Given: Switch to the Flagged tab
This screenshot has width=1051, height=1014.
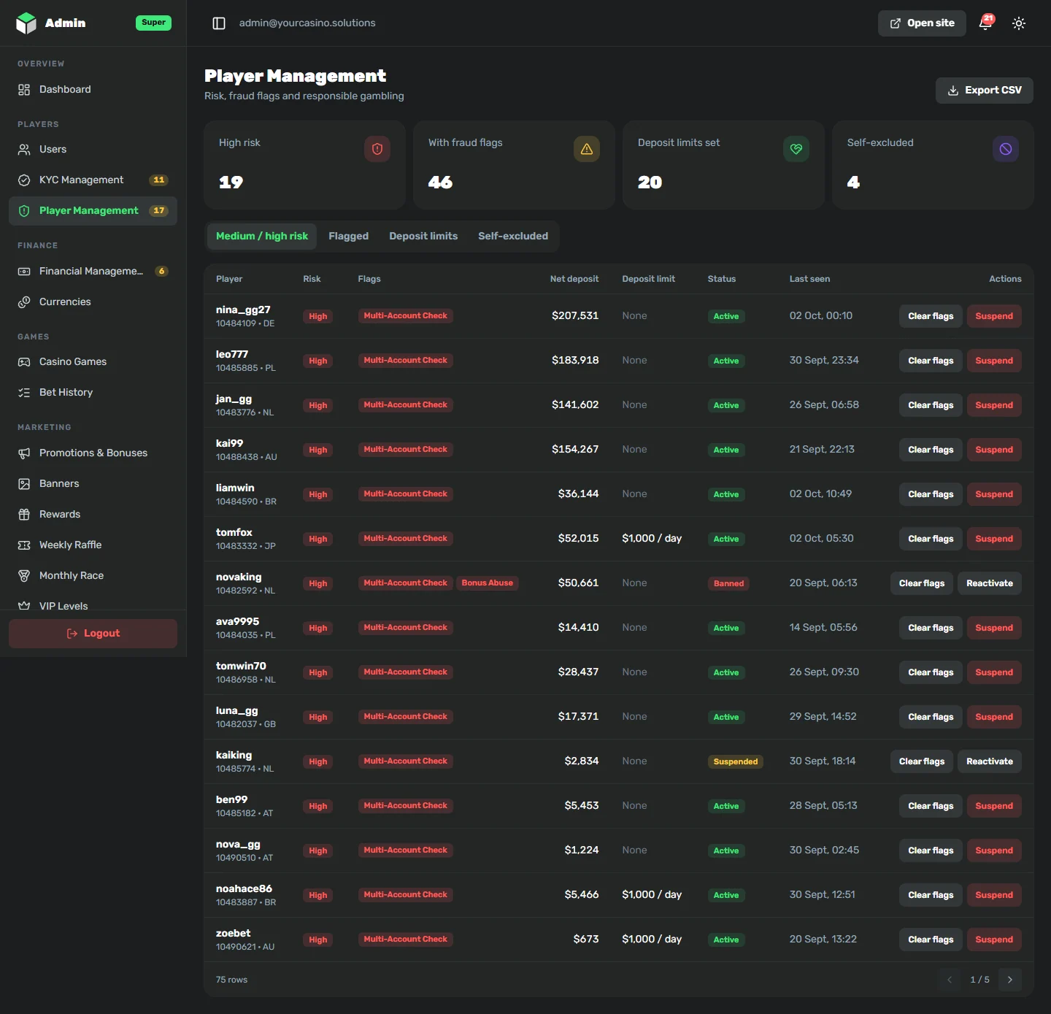Looking at the screenshot, I should [x=349, y=237].
